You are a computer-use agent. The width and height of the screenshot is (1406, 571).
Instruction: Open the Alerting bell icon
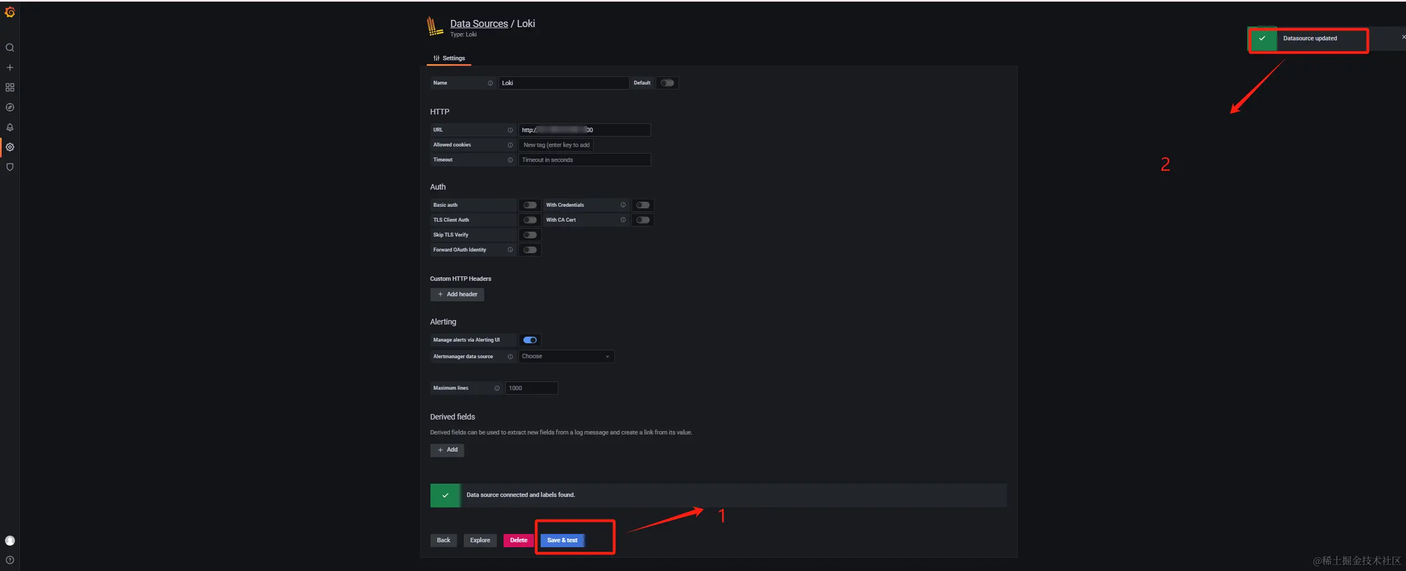tap(10, 127)
